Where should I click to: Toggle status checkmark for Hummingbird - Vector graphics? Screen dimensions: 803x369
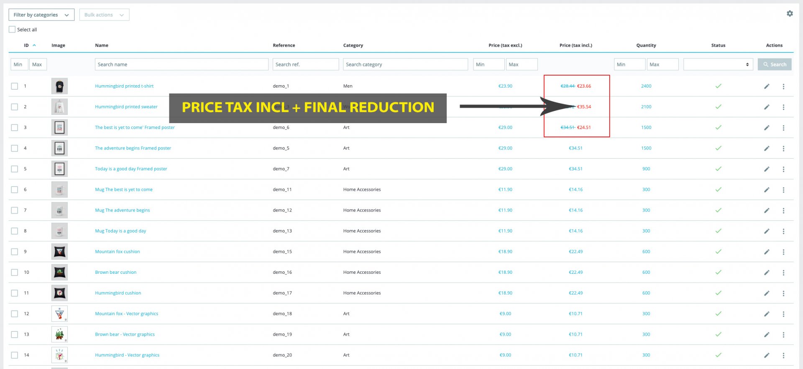[x=718, y=355]
